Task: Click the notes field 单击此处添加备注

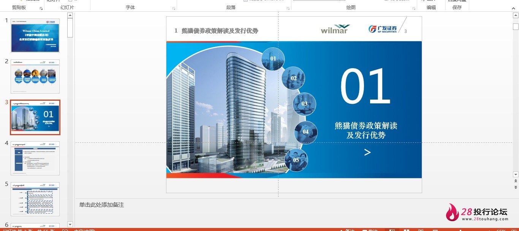Action: (x=101, y=205)
